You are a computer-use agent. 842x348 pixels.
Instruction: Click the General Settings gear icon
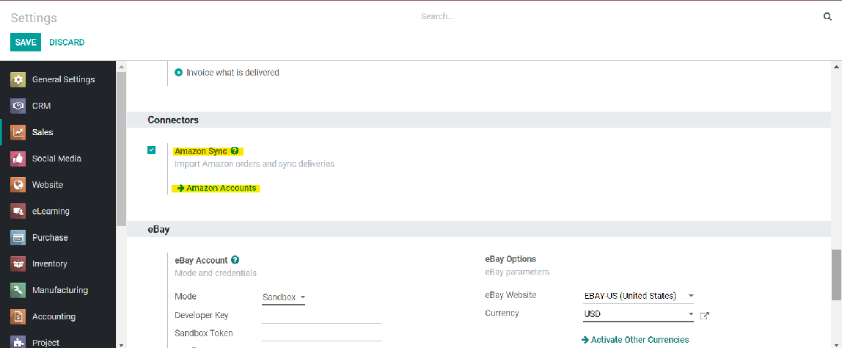(x=18, y=79)
